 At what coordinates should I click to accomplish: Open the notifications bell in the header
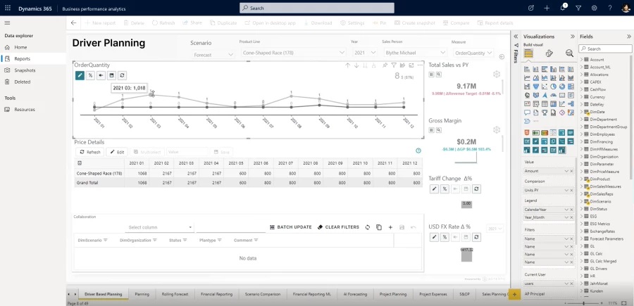click(x=563, y=8)
